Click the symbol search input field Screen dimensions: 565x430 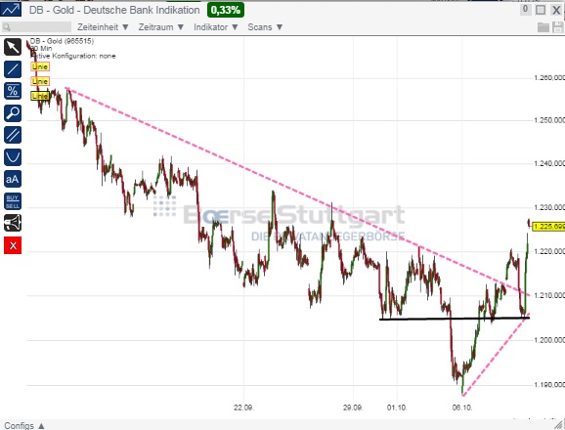coord(36,27)
